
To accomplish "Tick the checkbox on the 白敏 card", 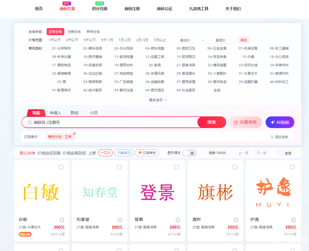I will pos(61,167).
